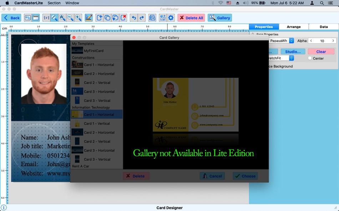Click the Studio... button
This screenshot has height=211, width=339.
[x=293, y=52]
